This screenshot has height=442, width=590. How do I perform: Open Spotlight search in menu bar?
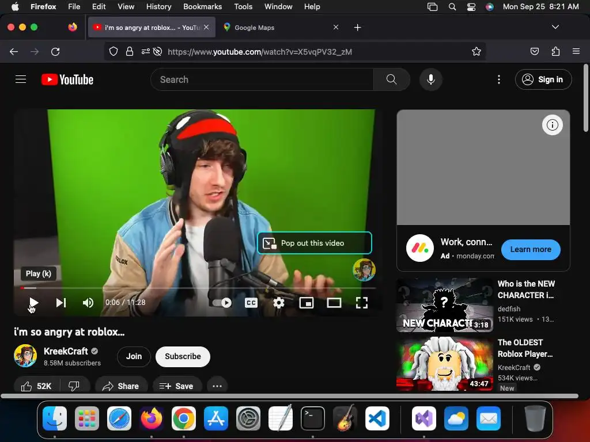point(452,7)
